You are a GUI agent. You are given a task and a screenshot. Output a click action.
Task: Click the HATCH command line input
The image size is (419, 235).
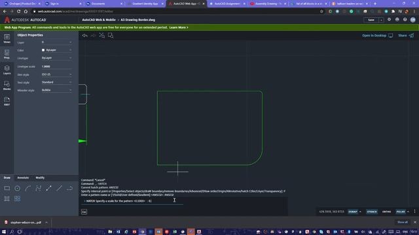coord(133,201)
